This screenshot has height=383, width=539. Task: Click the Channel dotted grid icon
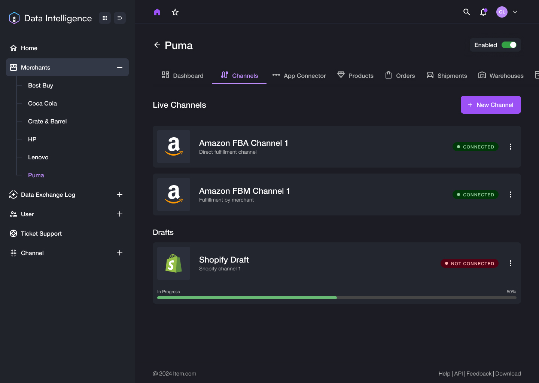(x=13, y=253)
